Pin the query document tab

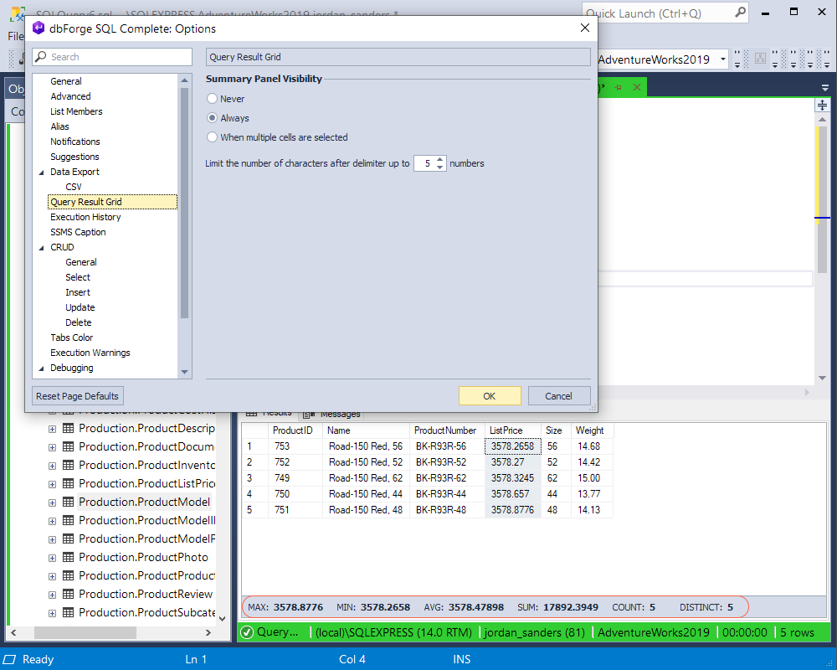pyautogui.click(x=619, y=87)
